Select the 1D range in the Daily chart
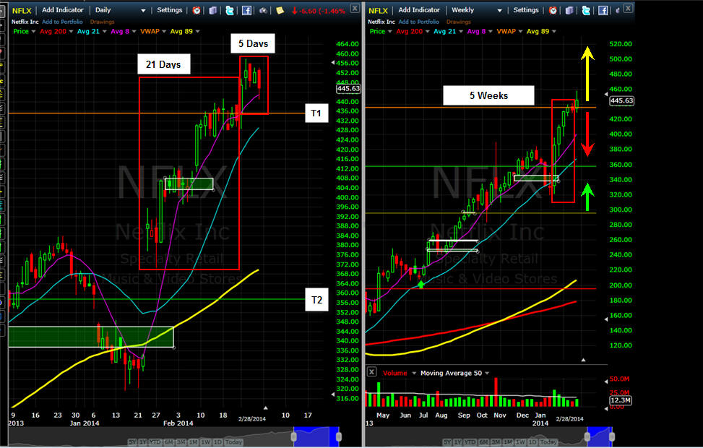This screenshot has height=448, width=703. tap(218, 442)
